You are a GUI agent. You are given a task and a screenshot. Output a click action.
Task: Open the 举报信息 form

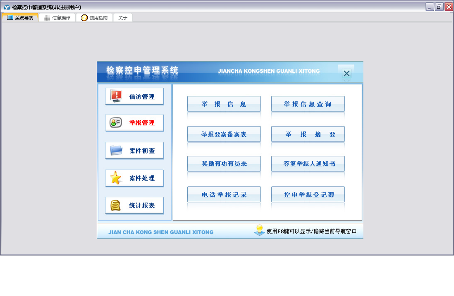224,104
